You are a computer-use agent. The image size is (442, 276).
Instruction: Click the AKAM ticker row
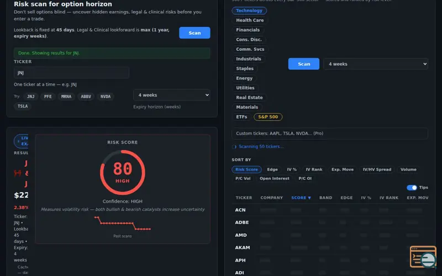(x=330, y=248)
